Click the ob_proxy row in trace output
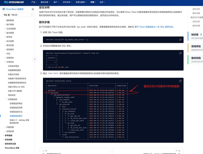203x154 pixels. pos(87,93)
